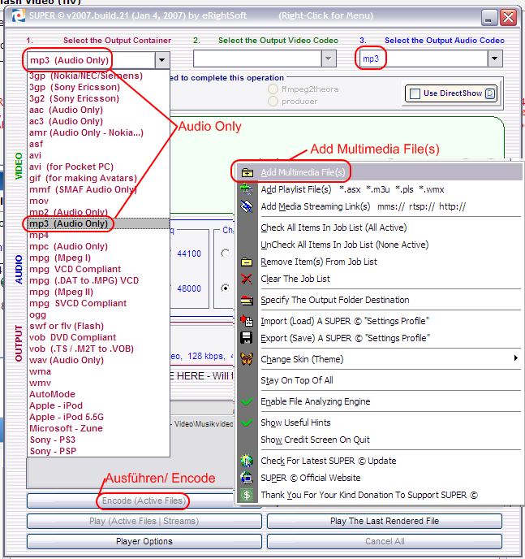525x559 pixels.
Task: Choose mpg VCD Compliant container
Action: click(99, 269)
